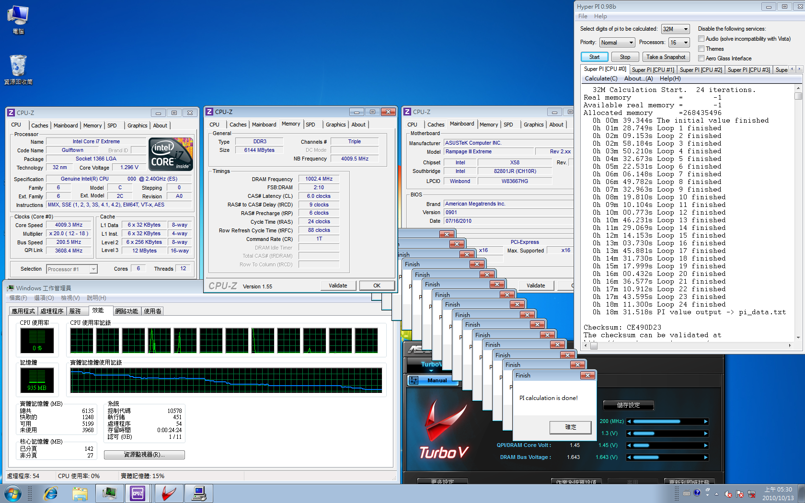Switch to CPU-Z purple taskbar icon
805x503 pixels.
pos(138,493)
